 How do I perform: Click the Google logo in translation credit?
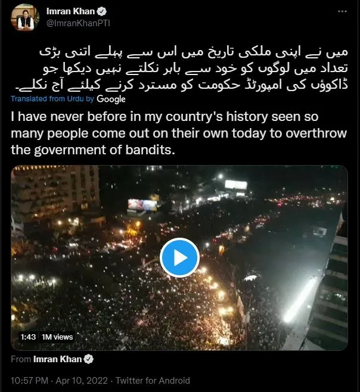point(111,99)
